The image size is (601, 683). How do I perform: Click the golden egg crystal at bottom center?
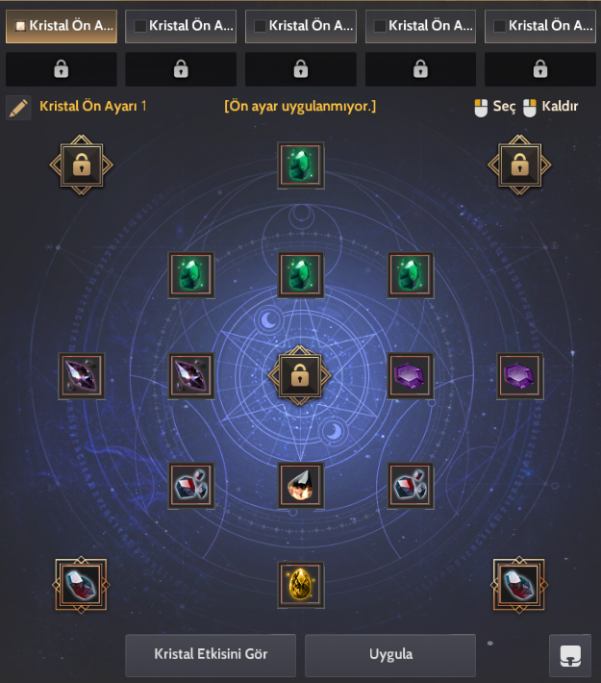click(300, 585)
